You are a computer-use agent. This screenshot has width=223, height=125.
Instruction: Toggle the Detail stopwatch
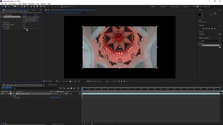(x=5, y=27)
